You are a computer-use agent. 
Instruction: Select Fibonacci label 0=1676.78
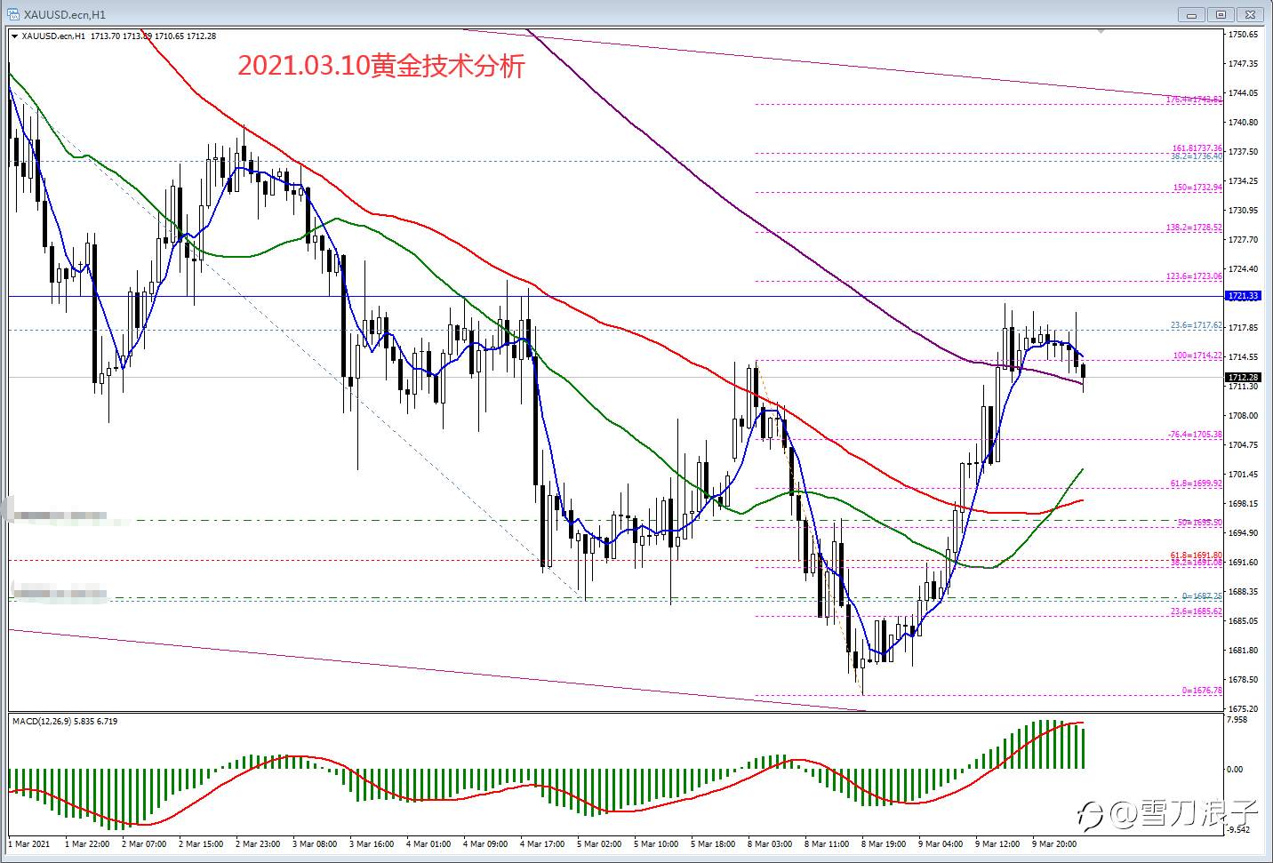point(1202,691)
